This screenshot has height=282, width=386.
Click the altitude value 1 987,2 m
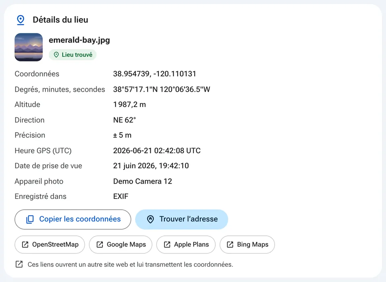(129, 104)
